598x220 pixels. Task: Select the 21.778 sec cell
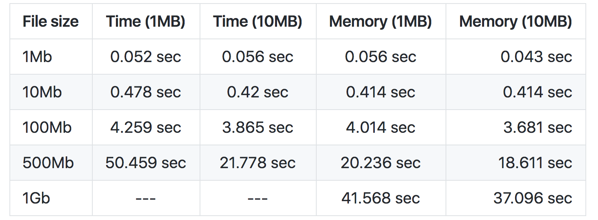pyautogui.click(x=258, y=163)
